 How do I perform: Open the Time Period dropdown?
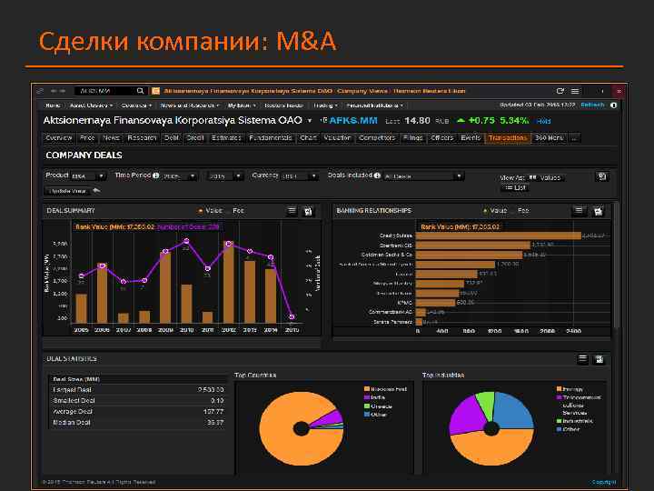click(x=179, y=176)
